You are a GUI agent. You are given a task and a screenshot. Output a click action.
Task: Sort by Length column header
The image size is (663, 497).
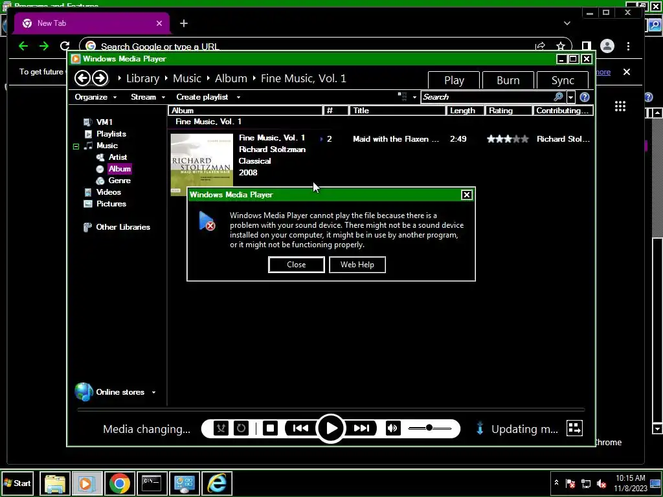coord(465,111)
